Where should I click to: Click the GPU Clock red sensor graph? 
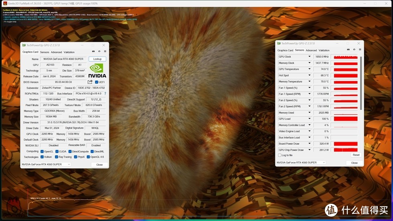coord(345,57)
